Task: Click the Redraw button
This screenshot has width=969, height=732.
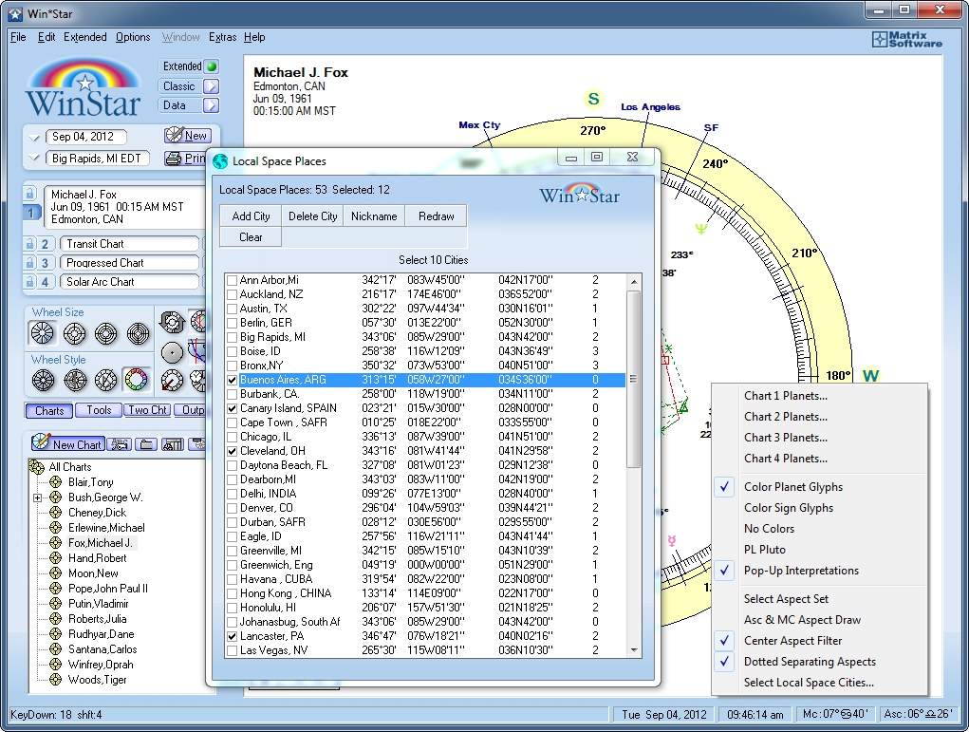Action: click(437, 216)
